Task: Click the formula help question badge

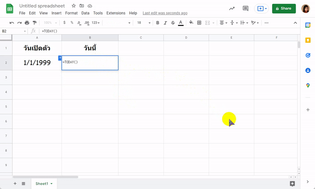Action: [60, 58]
